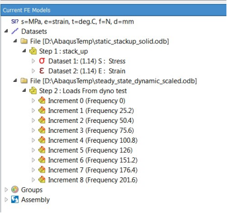Expand Increment 4 (Frequency 100.8)

[x=33, y=140]
